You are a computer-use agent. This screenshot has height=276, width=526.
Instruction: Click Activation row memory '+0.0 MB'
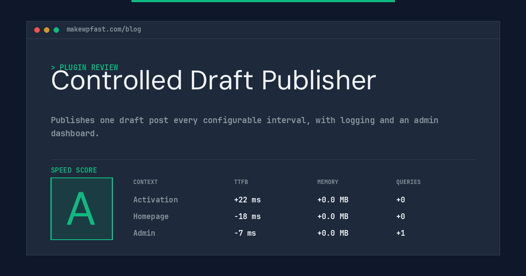pos(333,200)
